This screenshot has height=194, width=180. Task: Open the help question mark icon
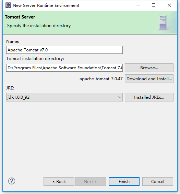[x=12, y=181]
